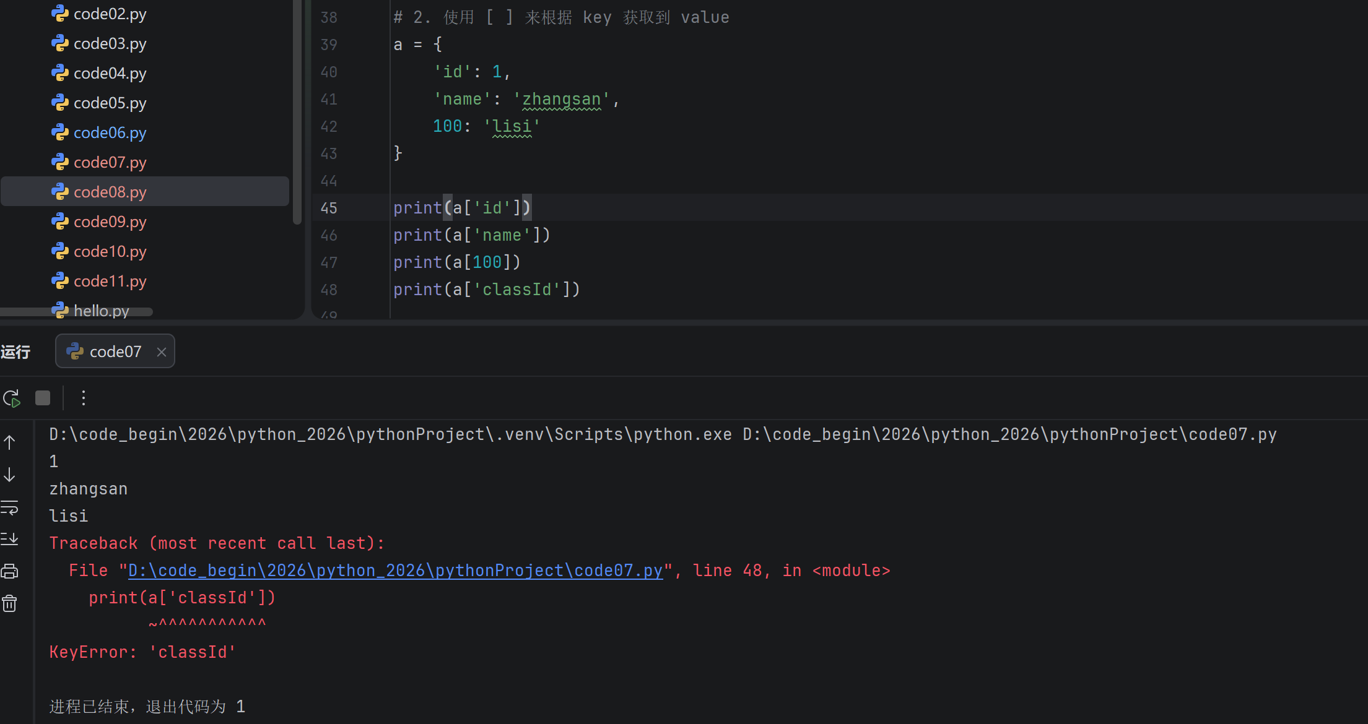Open the run toolbar more options menu

coord(84,398)
